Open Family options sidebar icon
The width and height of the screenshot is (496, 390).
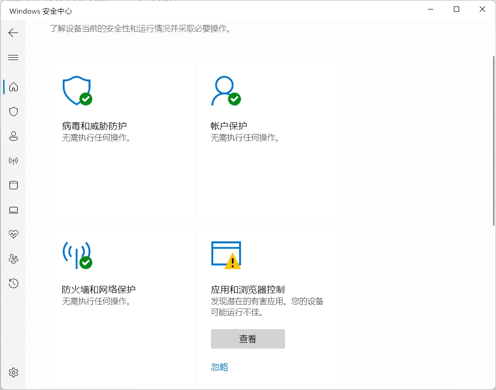[x=13, y=259]
